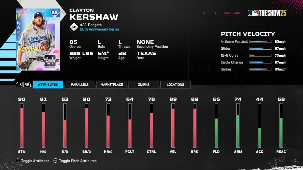
Task: Open the Quirks section
Action: point(143,85)
